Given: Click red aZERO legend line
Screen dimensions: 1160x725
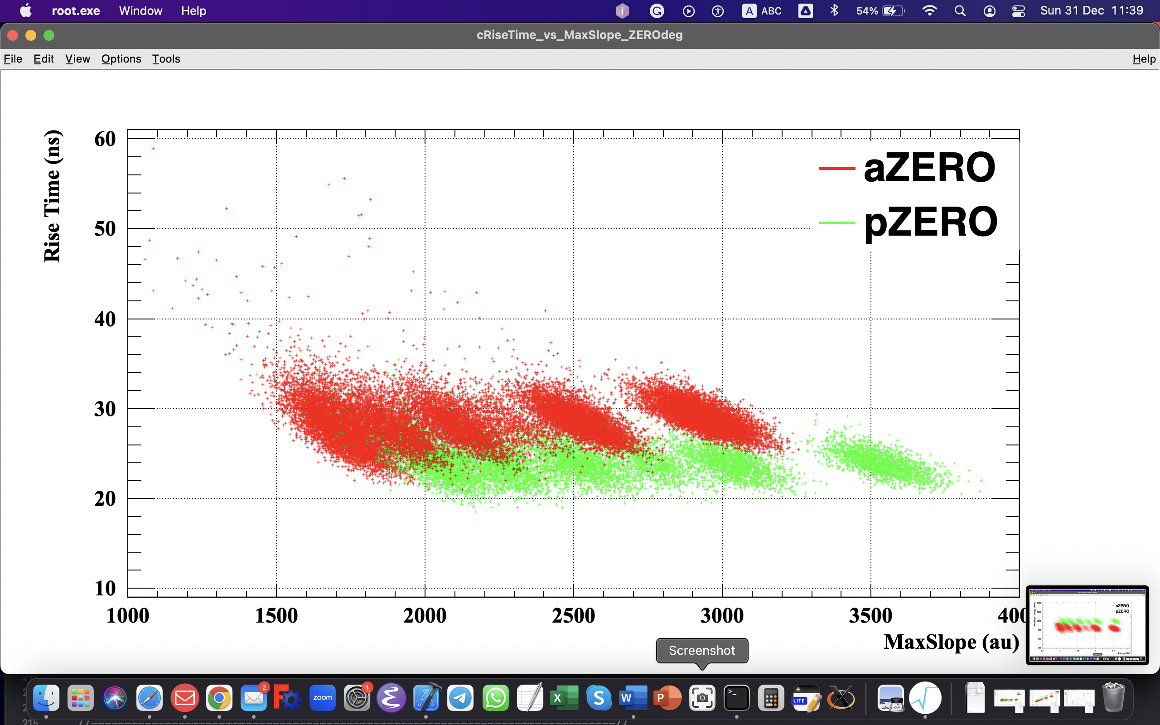Looking at the screenshot, I should 837,168.
